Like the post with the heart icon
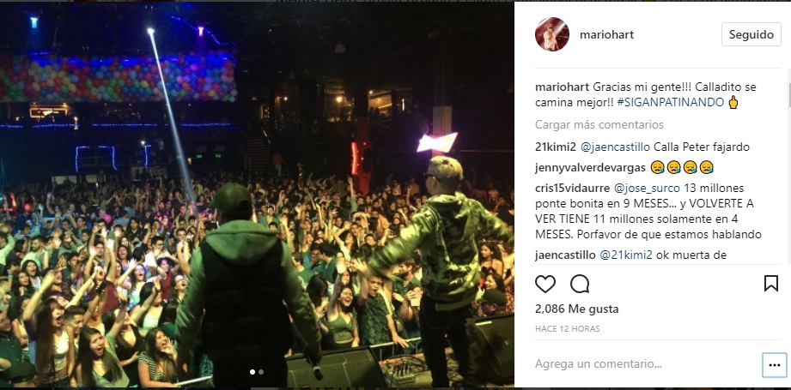This screenshot has width=791, height=390. point(545,284)
